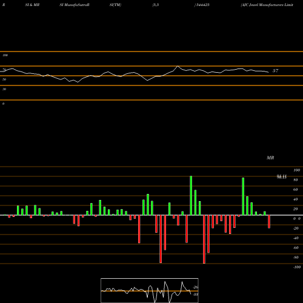Click the '60' label on the MR scale

tap(296, 190)
